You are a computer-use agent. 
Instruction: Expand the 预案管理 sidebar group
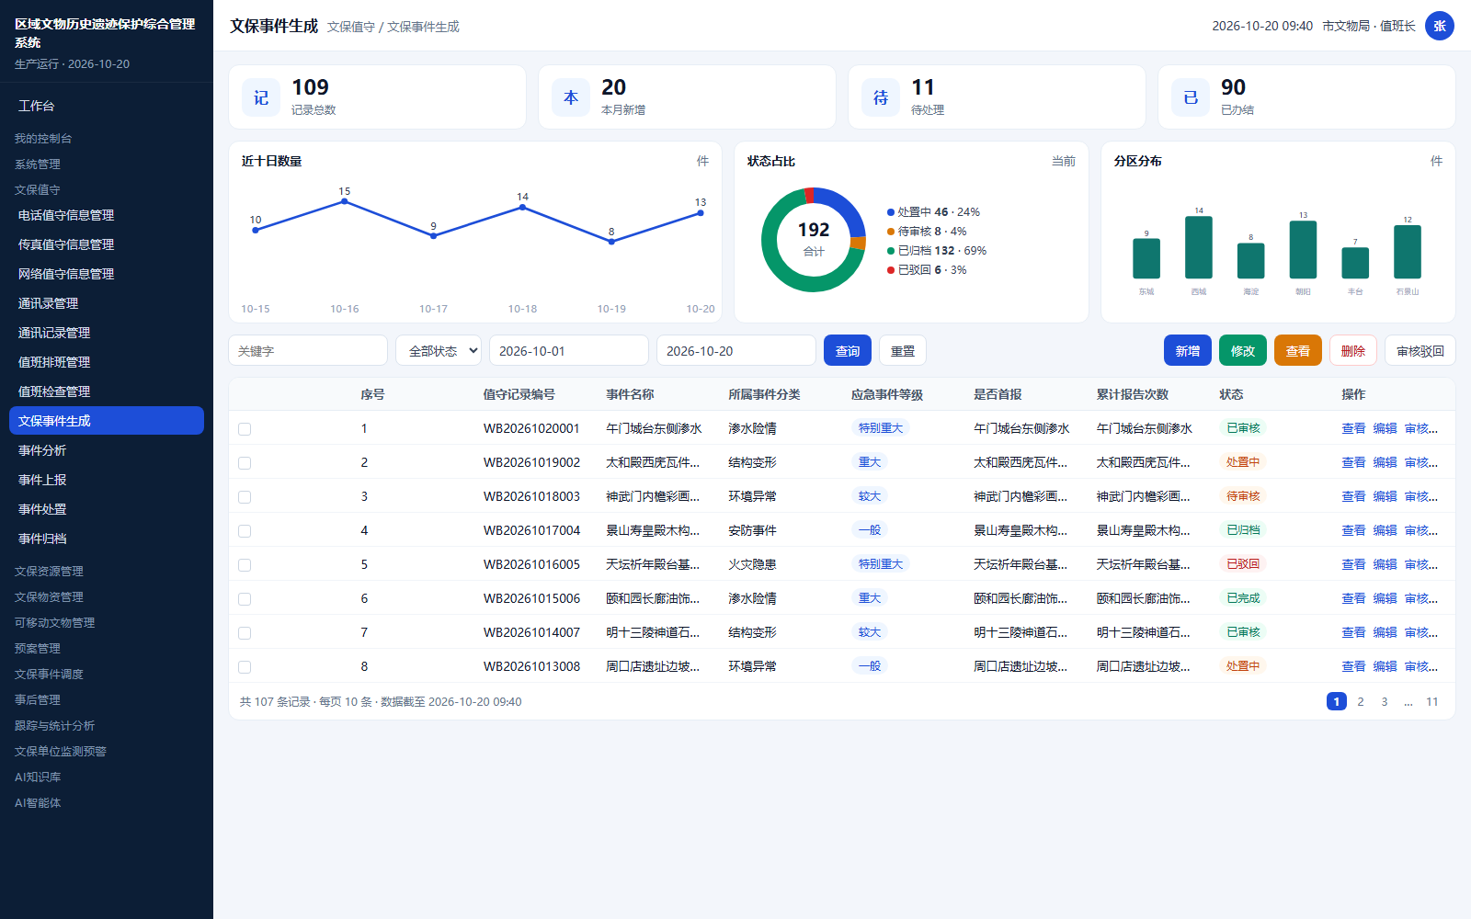coord(38,648)
